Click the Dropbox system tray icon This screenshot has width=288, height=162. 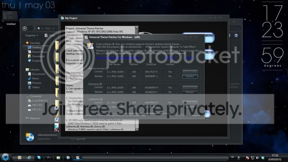pyautogui.click(x=263, y=158)
